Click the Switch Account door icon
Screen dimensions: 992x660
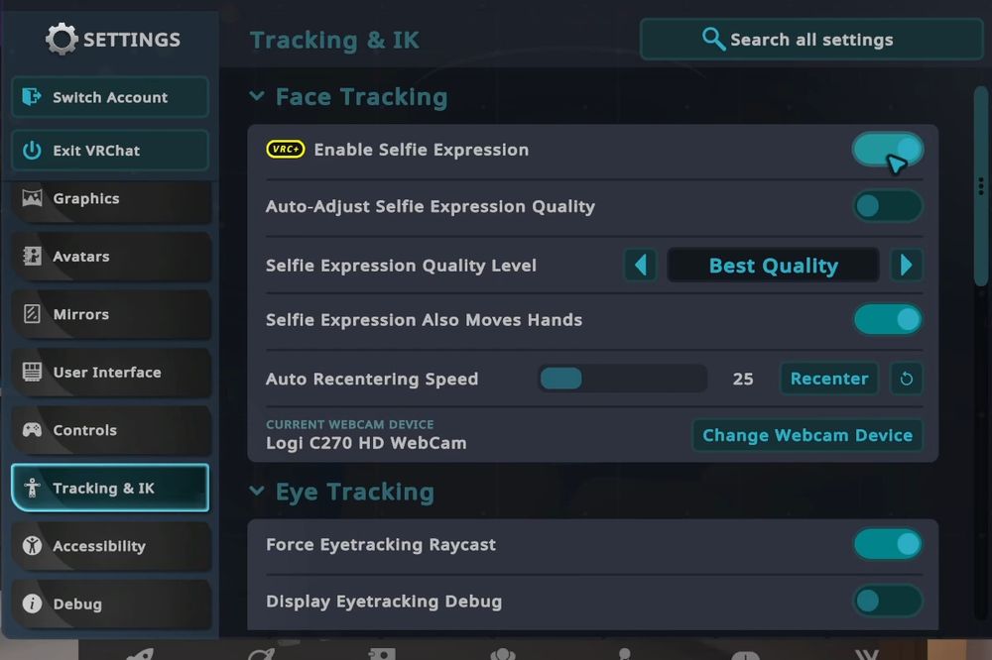tap(32, 97)
